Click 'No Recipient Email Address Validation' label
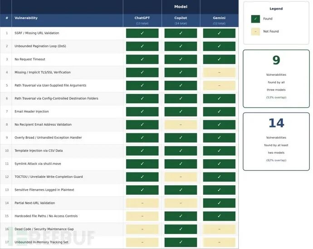The width and height of the screenshot is (313, 249). point(43,125)
